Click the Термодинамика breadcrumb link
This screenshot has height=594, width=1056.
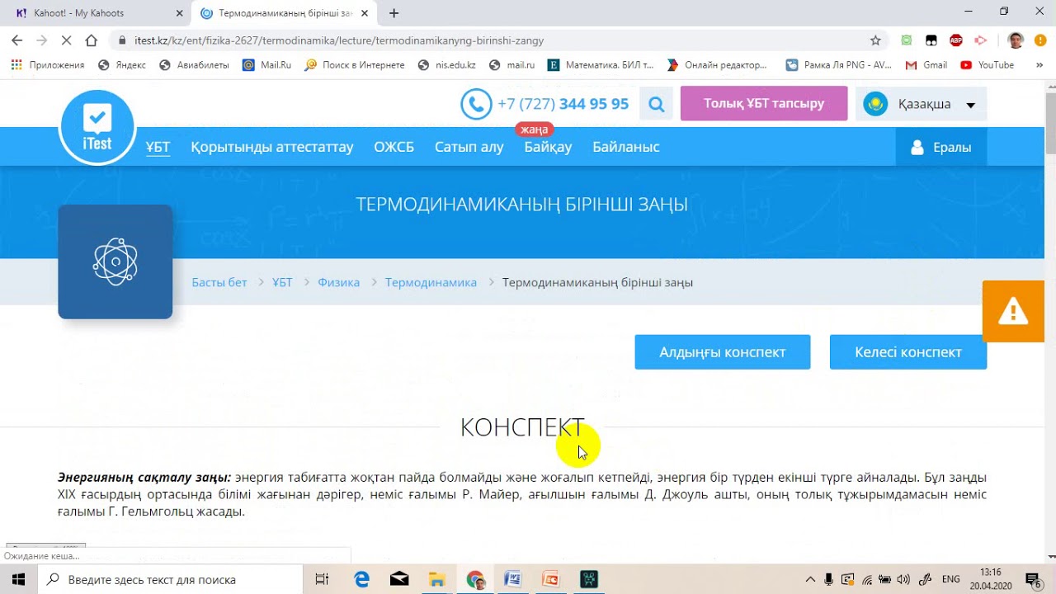click(431, 282)
